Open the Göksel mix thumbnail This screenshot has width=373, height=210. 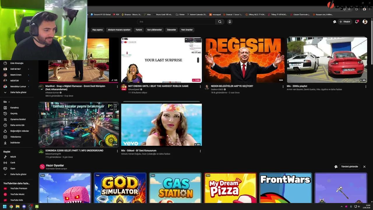pos(161,125)
